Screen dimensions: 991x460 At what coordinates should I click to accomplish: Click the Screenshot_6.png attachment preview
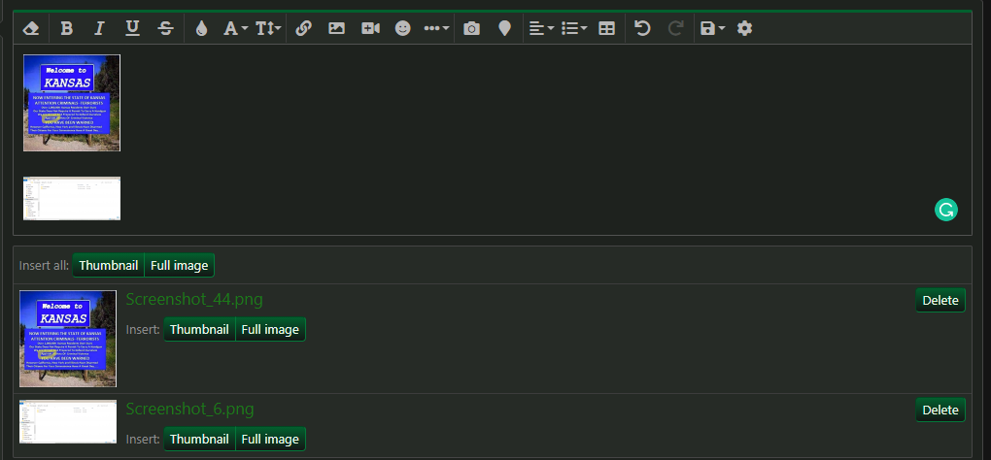68,421
